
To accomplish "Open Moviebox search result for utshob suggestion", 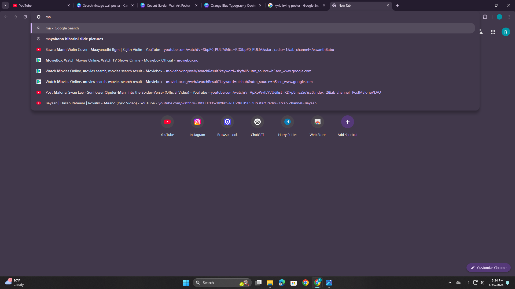I will (x=253, y=82).
